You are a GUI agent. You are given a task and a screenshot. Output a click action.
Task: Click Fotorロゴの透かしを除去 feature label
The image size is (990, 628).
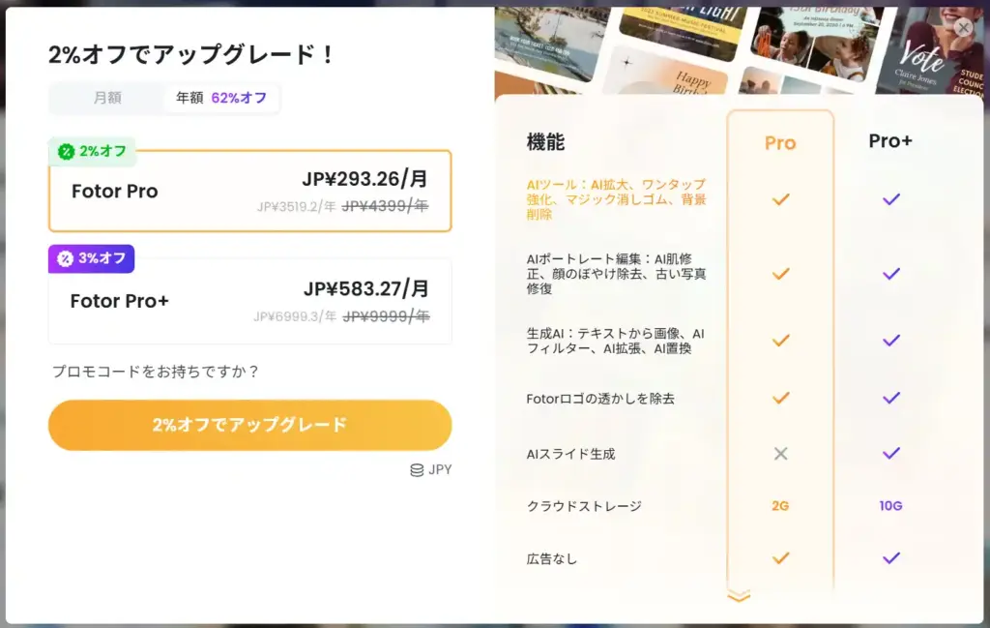pos(600,399)
